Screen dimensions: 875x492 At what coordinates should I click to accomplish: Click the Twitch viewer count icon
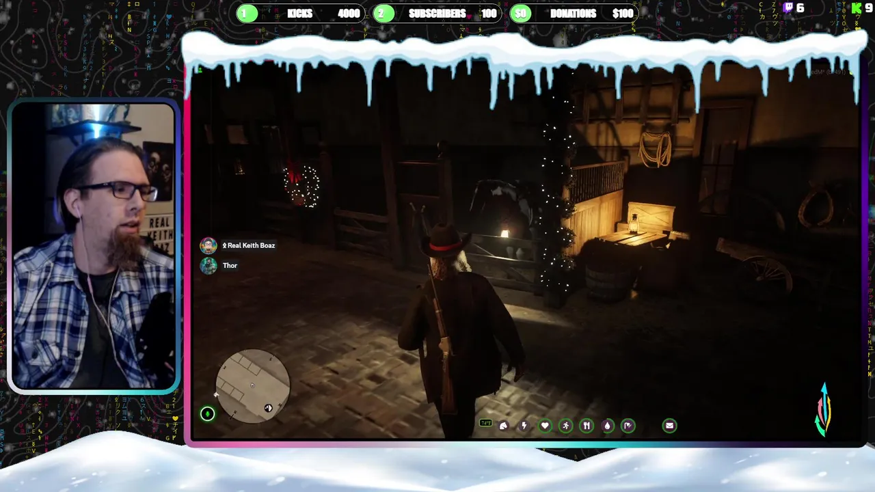(x=788, y=8)
